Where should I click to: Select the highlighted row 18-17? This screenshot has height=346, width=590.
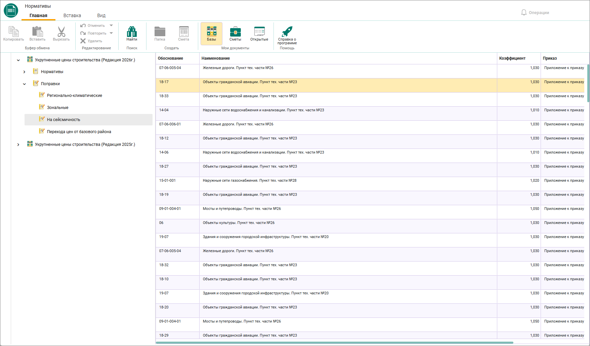370,85
